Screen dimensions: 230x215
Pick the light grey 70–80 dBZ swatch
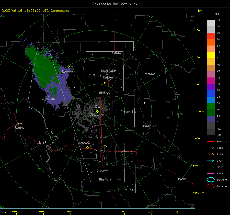pyautogui.click(x=211, y=23)
